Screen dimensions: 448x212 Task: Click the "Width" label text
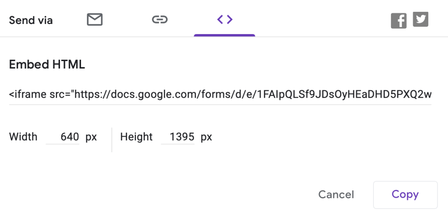tap(23, 137)
